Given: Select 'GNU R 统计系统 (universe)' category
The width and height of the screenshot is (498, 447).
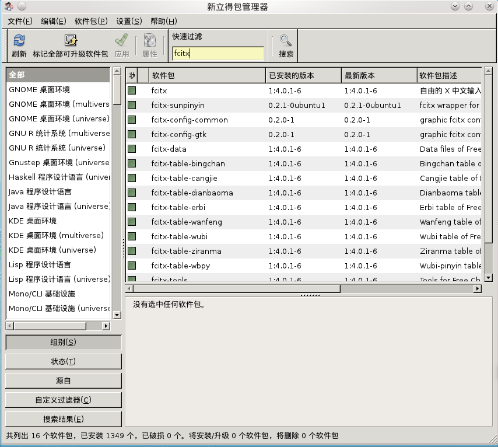Looking at the screenshot, I should click(x=58, y=148).
